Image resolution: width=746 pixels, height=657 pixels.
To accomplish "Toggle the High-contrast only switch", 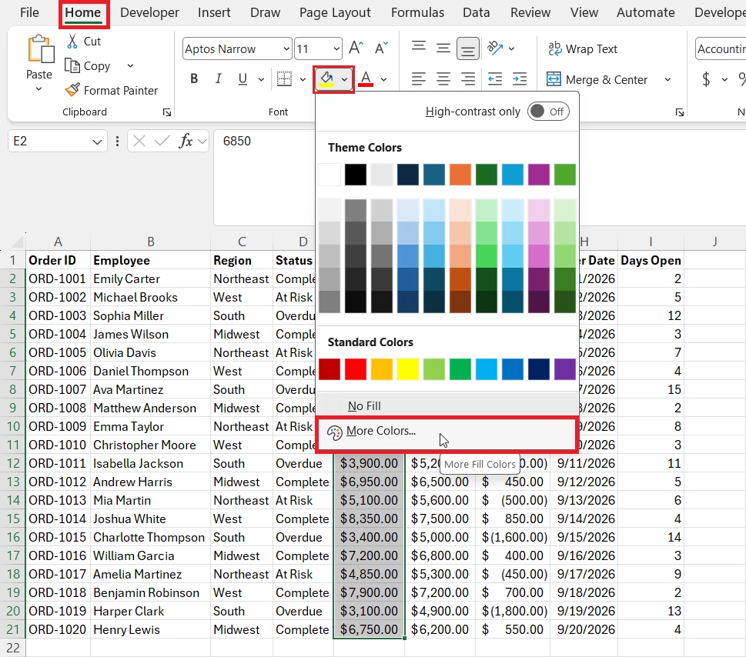I will 548,112.
